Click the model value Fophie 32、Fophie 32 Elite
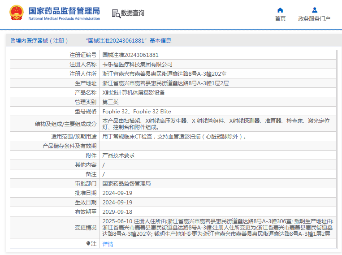The image size is (342, 255). 137,112
